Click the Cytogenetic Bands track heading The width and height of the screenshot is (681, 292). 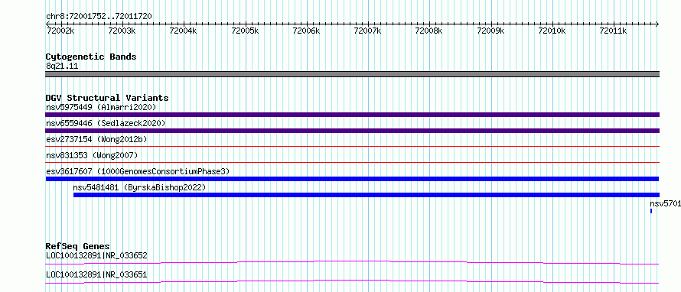[x=91, y=57]
